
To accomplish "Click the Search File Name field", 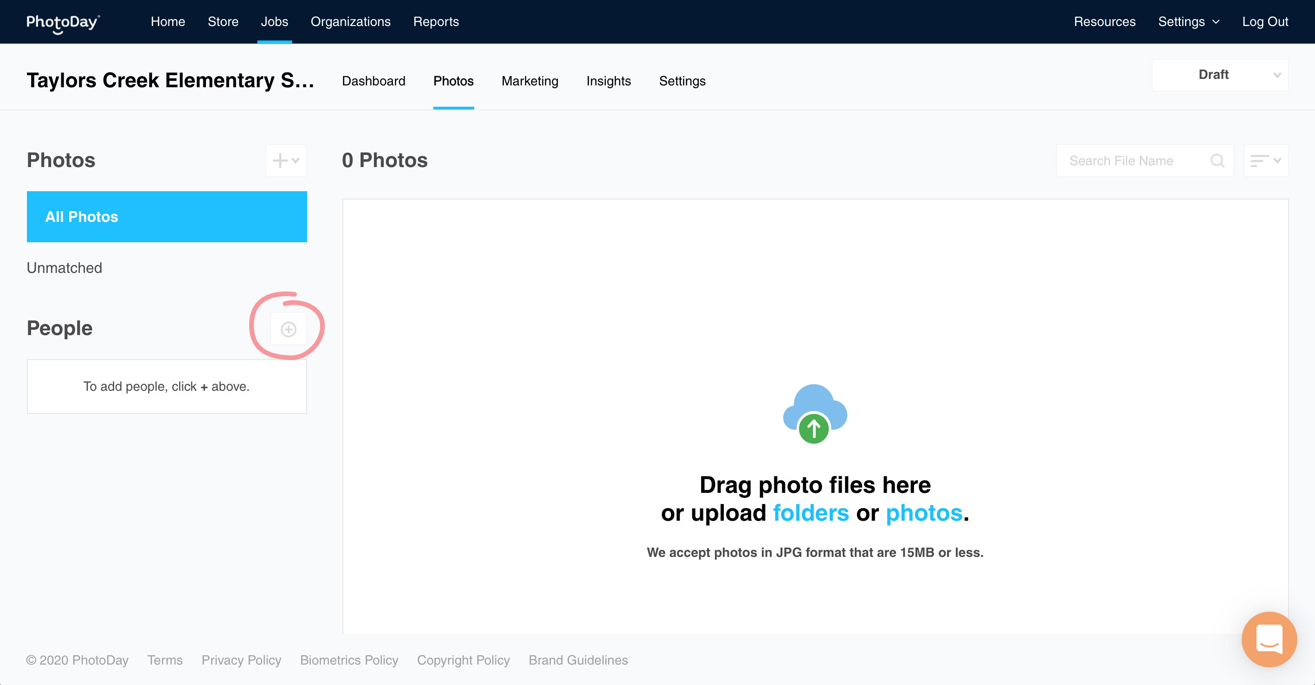I will click(x=1133, y=161).
